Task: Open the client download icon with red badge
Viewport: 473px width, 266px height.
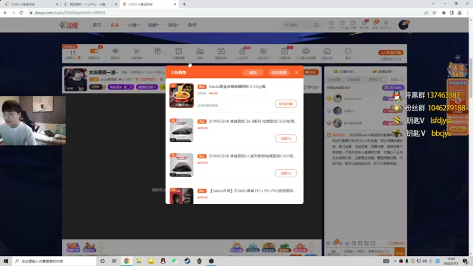Action: [x=364, y=24]
